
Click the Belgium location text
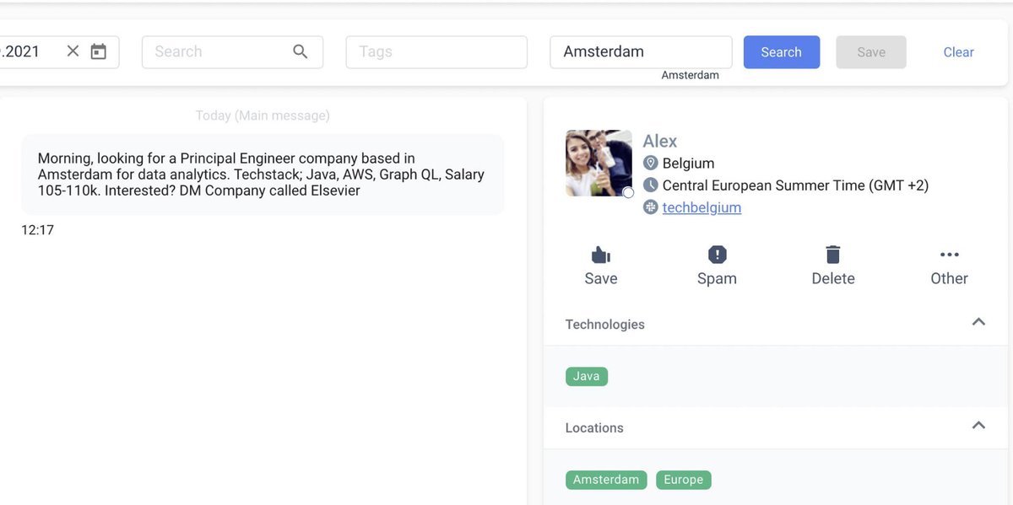[689, 163]
